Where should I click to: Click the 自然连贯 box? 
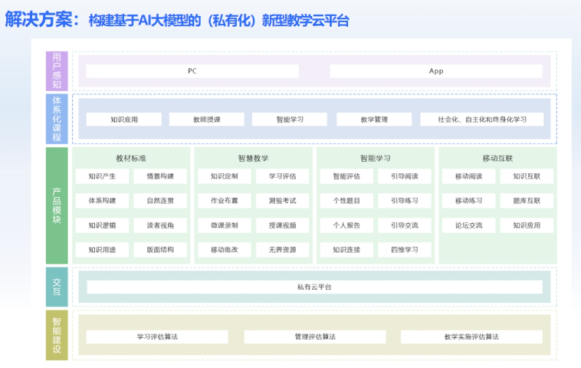pyautogui.click(x=160, y=201)
